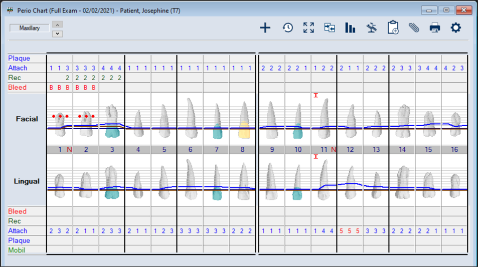This screenshot has width=478, height=267.
Task: Click the plus icon to add exam
Action: click(265, 28)
